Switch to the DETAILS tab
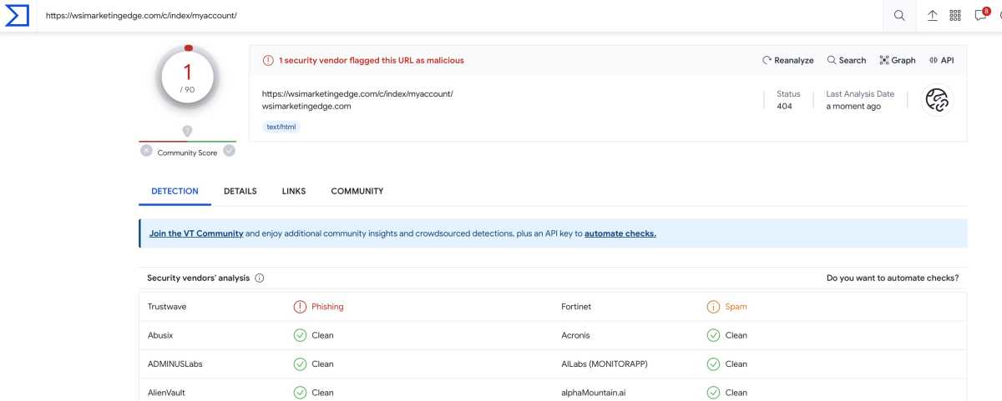Screen dimensions: 1002x401 (240, 191)
